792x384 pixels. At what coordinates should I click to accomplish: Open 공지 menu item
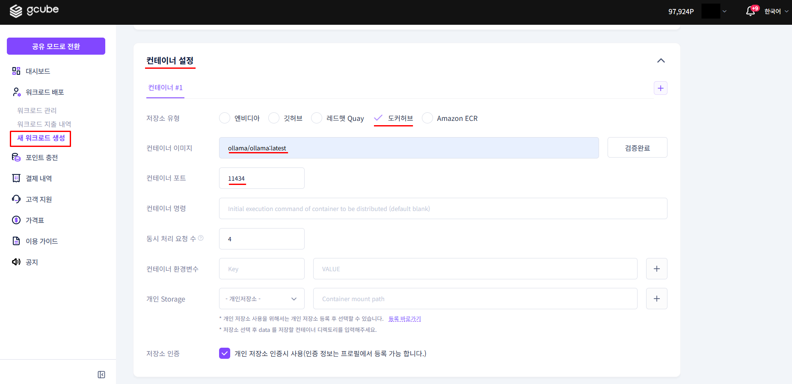(32, 262)
